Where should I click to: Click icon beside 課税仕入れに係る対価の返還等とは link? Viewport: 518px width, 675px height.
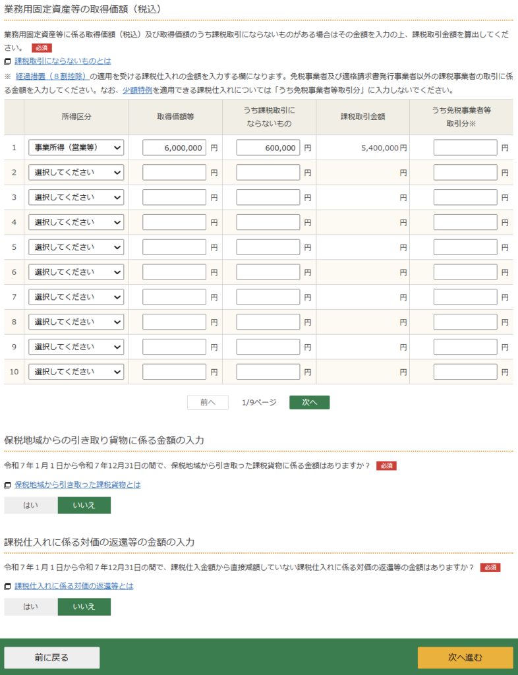(8, 586)
